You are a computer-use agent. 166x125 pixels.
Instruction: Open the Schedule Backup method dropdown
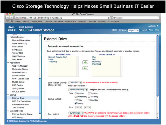[78, 90]
